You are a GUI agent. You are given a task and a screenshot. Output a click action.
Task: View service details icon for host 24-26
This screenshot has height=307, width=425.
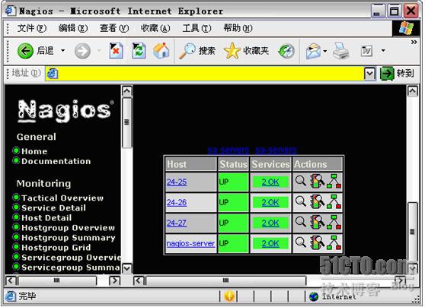pyautogui.click(x=317, y=202)
